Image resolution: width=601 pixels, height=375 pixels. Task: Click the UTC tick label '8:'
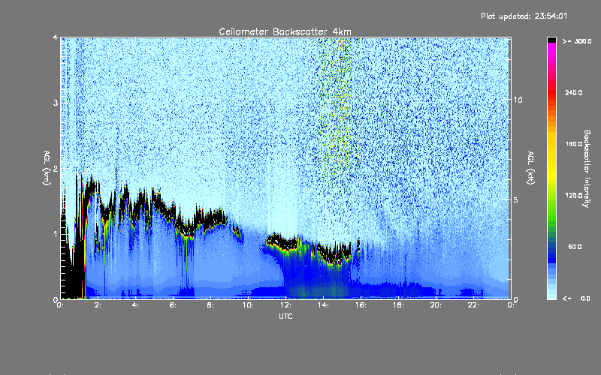pos(211,305)
